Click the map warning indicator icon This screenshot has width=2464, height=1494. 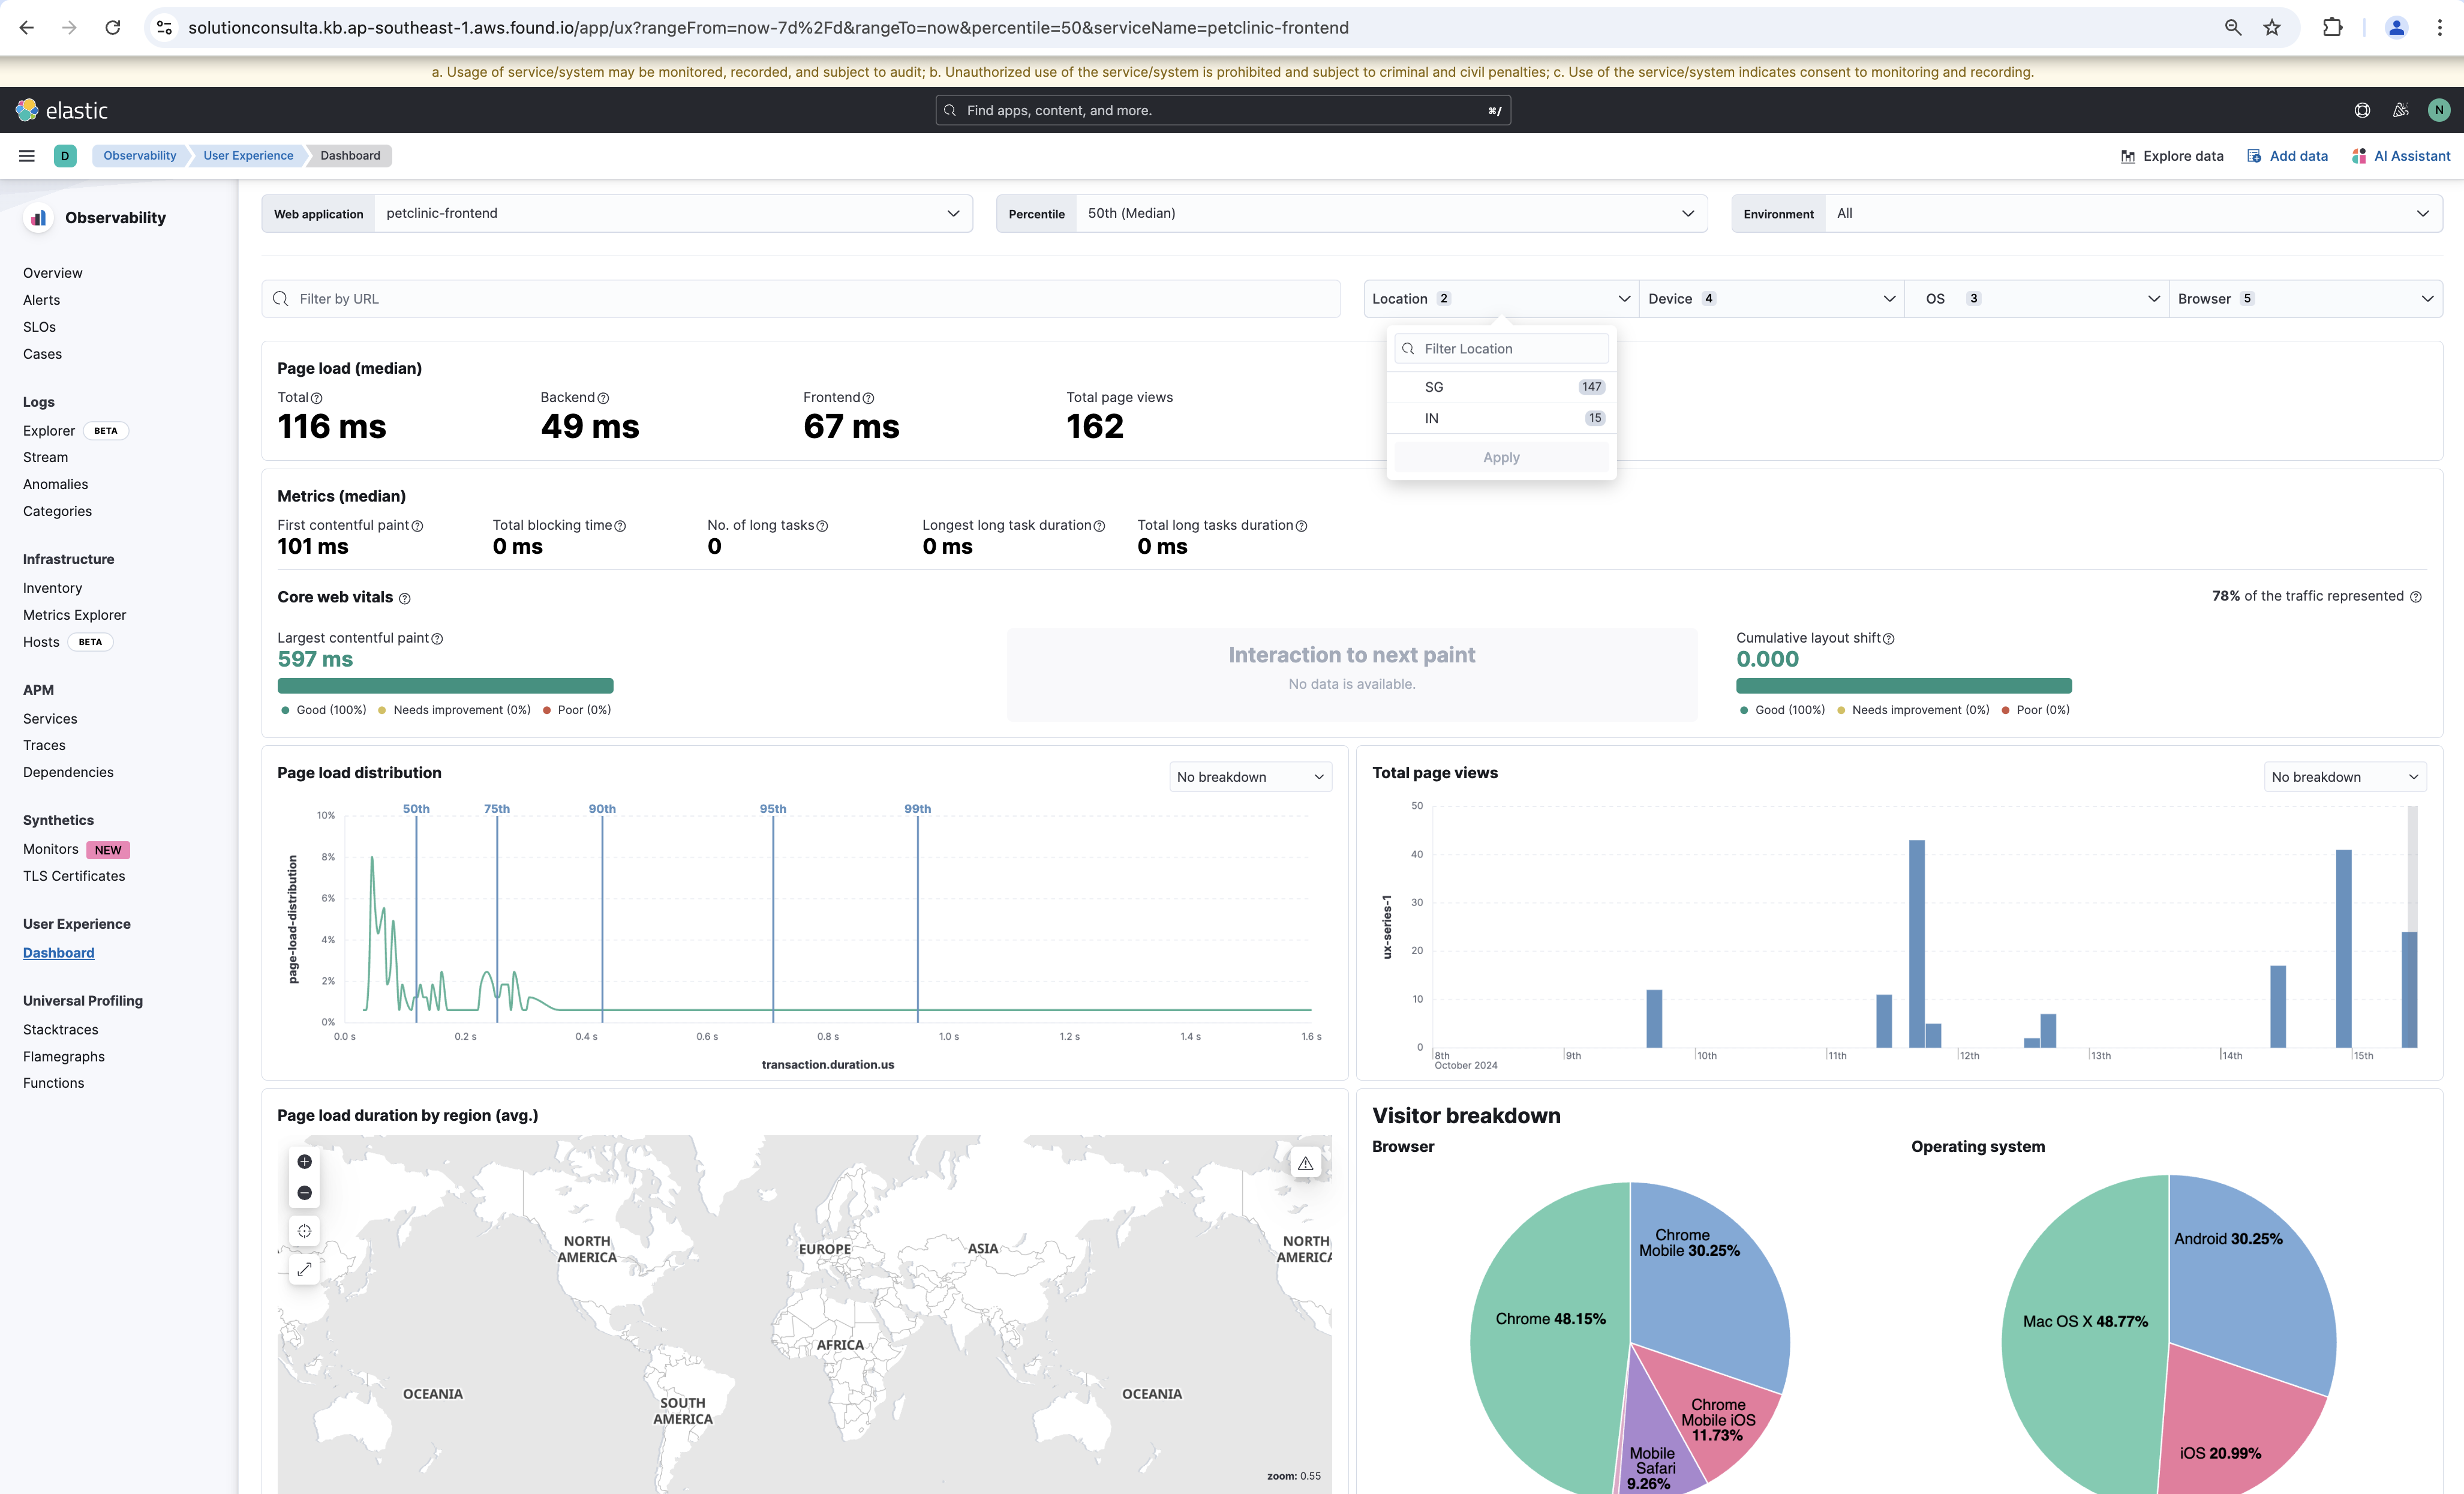1306,1162
